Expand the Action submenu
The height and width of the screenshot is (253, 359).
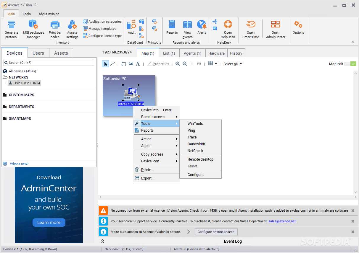156,139
